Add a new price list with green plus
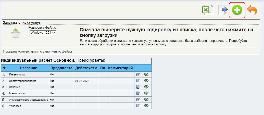264x115 pixels. pyautogui.click(x=237, y=10)
